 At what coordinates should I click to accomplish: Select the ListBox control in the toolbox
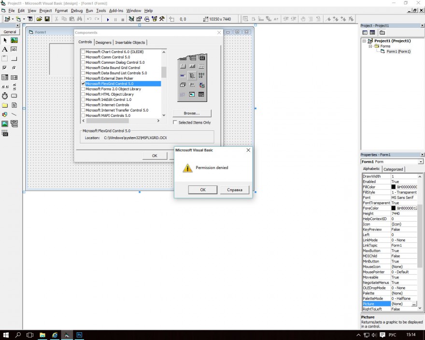pos(14,77)
